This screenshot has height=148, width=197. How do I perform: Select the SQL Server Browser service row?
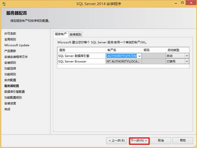[x=81, y=61]
